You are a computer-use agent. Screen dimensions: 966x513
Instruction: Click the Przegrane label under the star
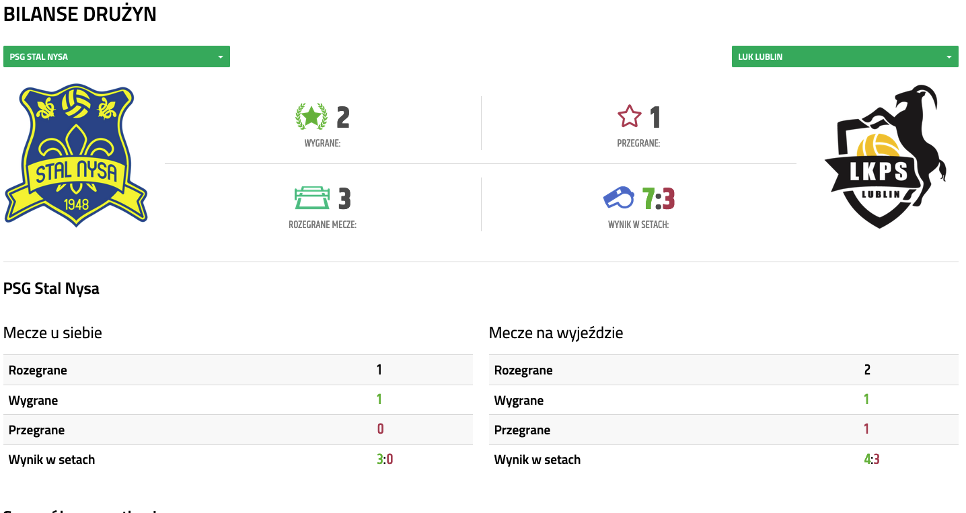tap(638, 143)
